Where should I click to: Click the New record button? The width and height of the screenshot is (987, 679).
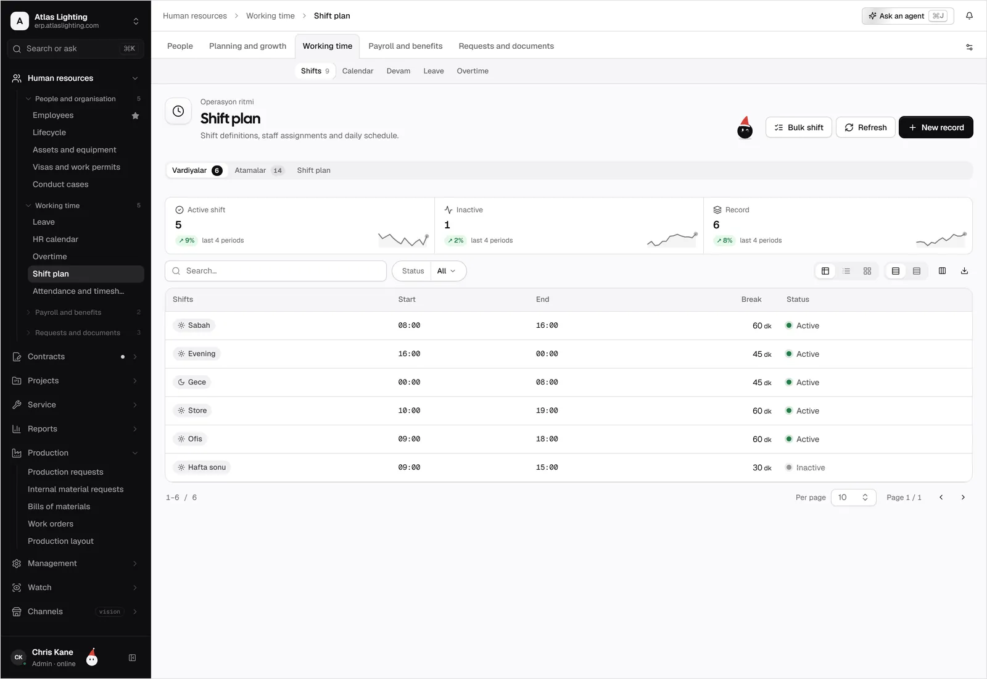point(936,127)
